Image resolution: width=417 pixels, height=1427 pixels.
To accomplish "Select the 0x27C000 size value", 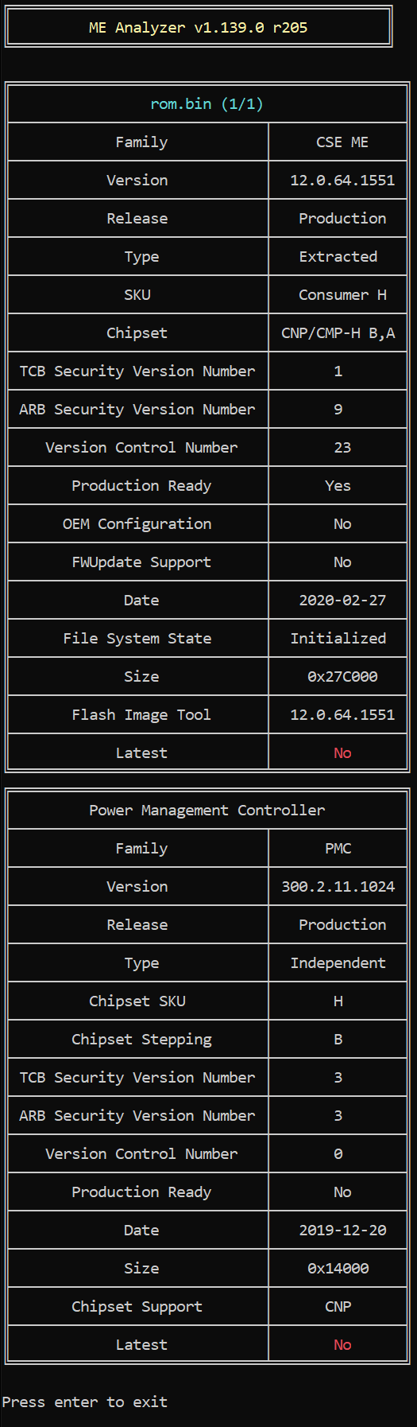I will 342,677.
